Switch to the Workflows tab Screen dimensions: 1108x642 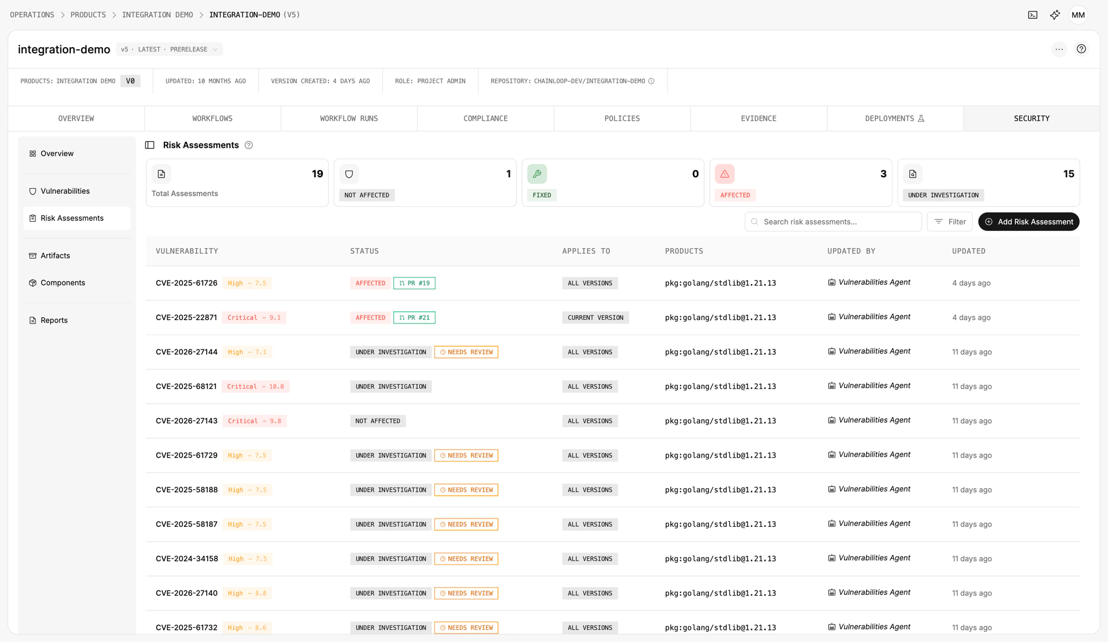click(212, 119)
